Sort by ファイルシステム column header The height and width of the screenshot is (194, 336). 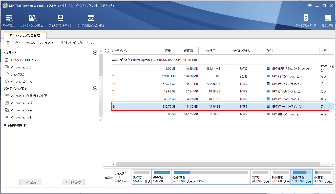[x=243, y=51]
